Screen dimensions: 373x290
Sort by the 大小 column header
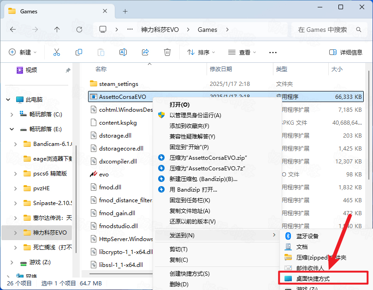point(337,69)
